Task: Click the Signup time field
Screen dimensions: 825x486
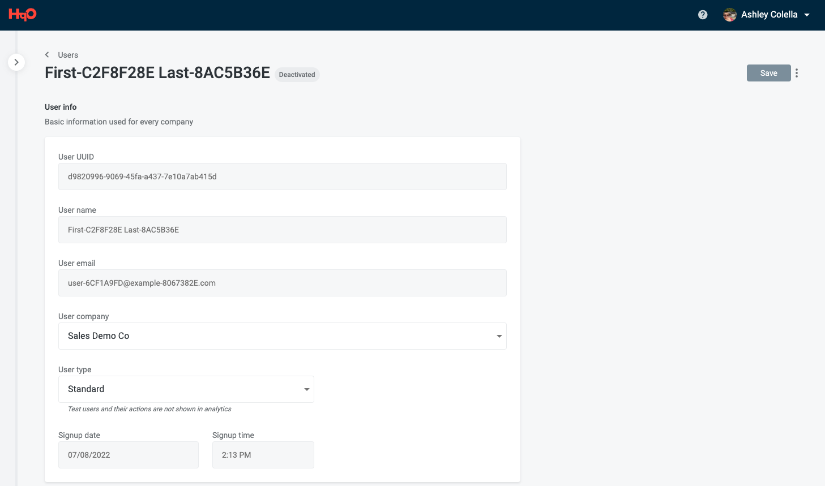Action: 263,455
